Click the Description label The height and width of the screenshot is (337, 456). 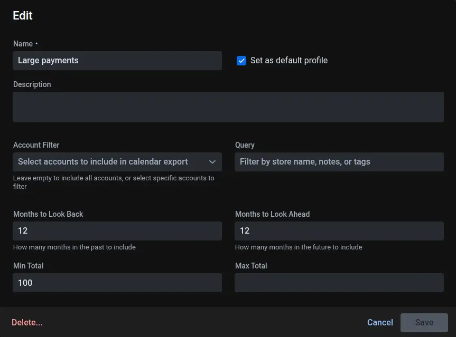coord(32,84)
